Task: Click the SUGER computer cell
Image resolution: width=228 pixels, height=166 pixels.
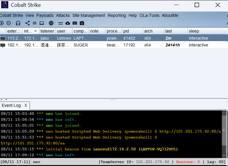Action: pos(80,45)
